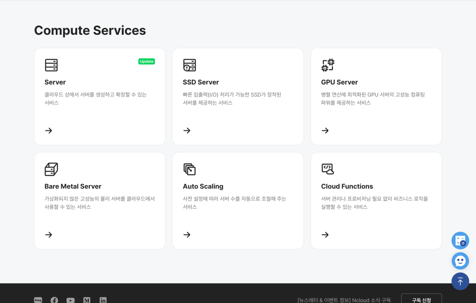Click the SSD Server icon
The image size is (476, 303).
(189, 65)
